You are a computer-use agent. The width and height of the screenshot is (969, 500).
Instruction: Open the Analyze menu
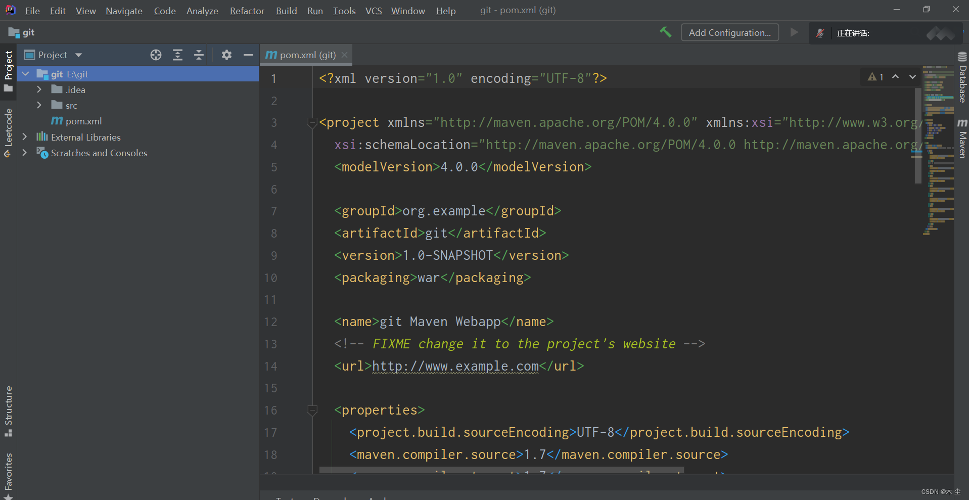tap(202, 11)
